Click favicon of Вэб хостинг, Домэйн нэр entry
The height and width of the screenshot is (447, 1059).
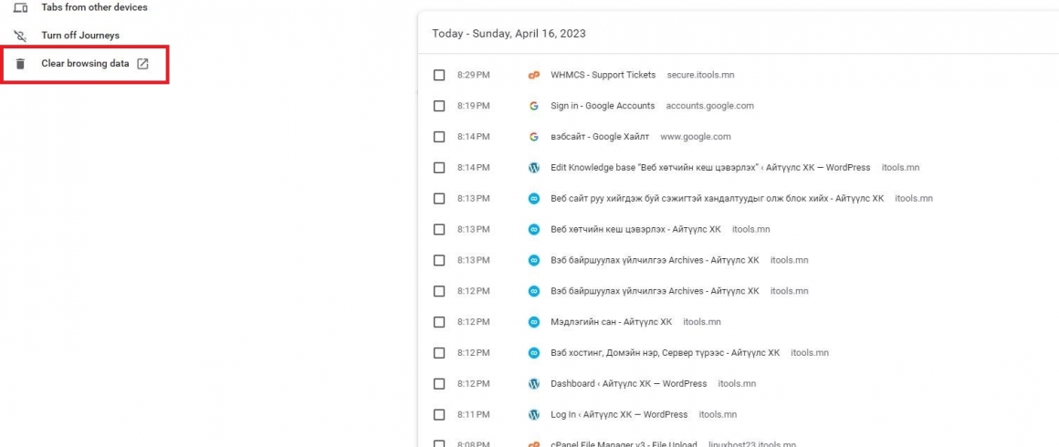[x=533, y=352]
